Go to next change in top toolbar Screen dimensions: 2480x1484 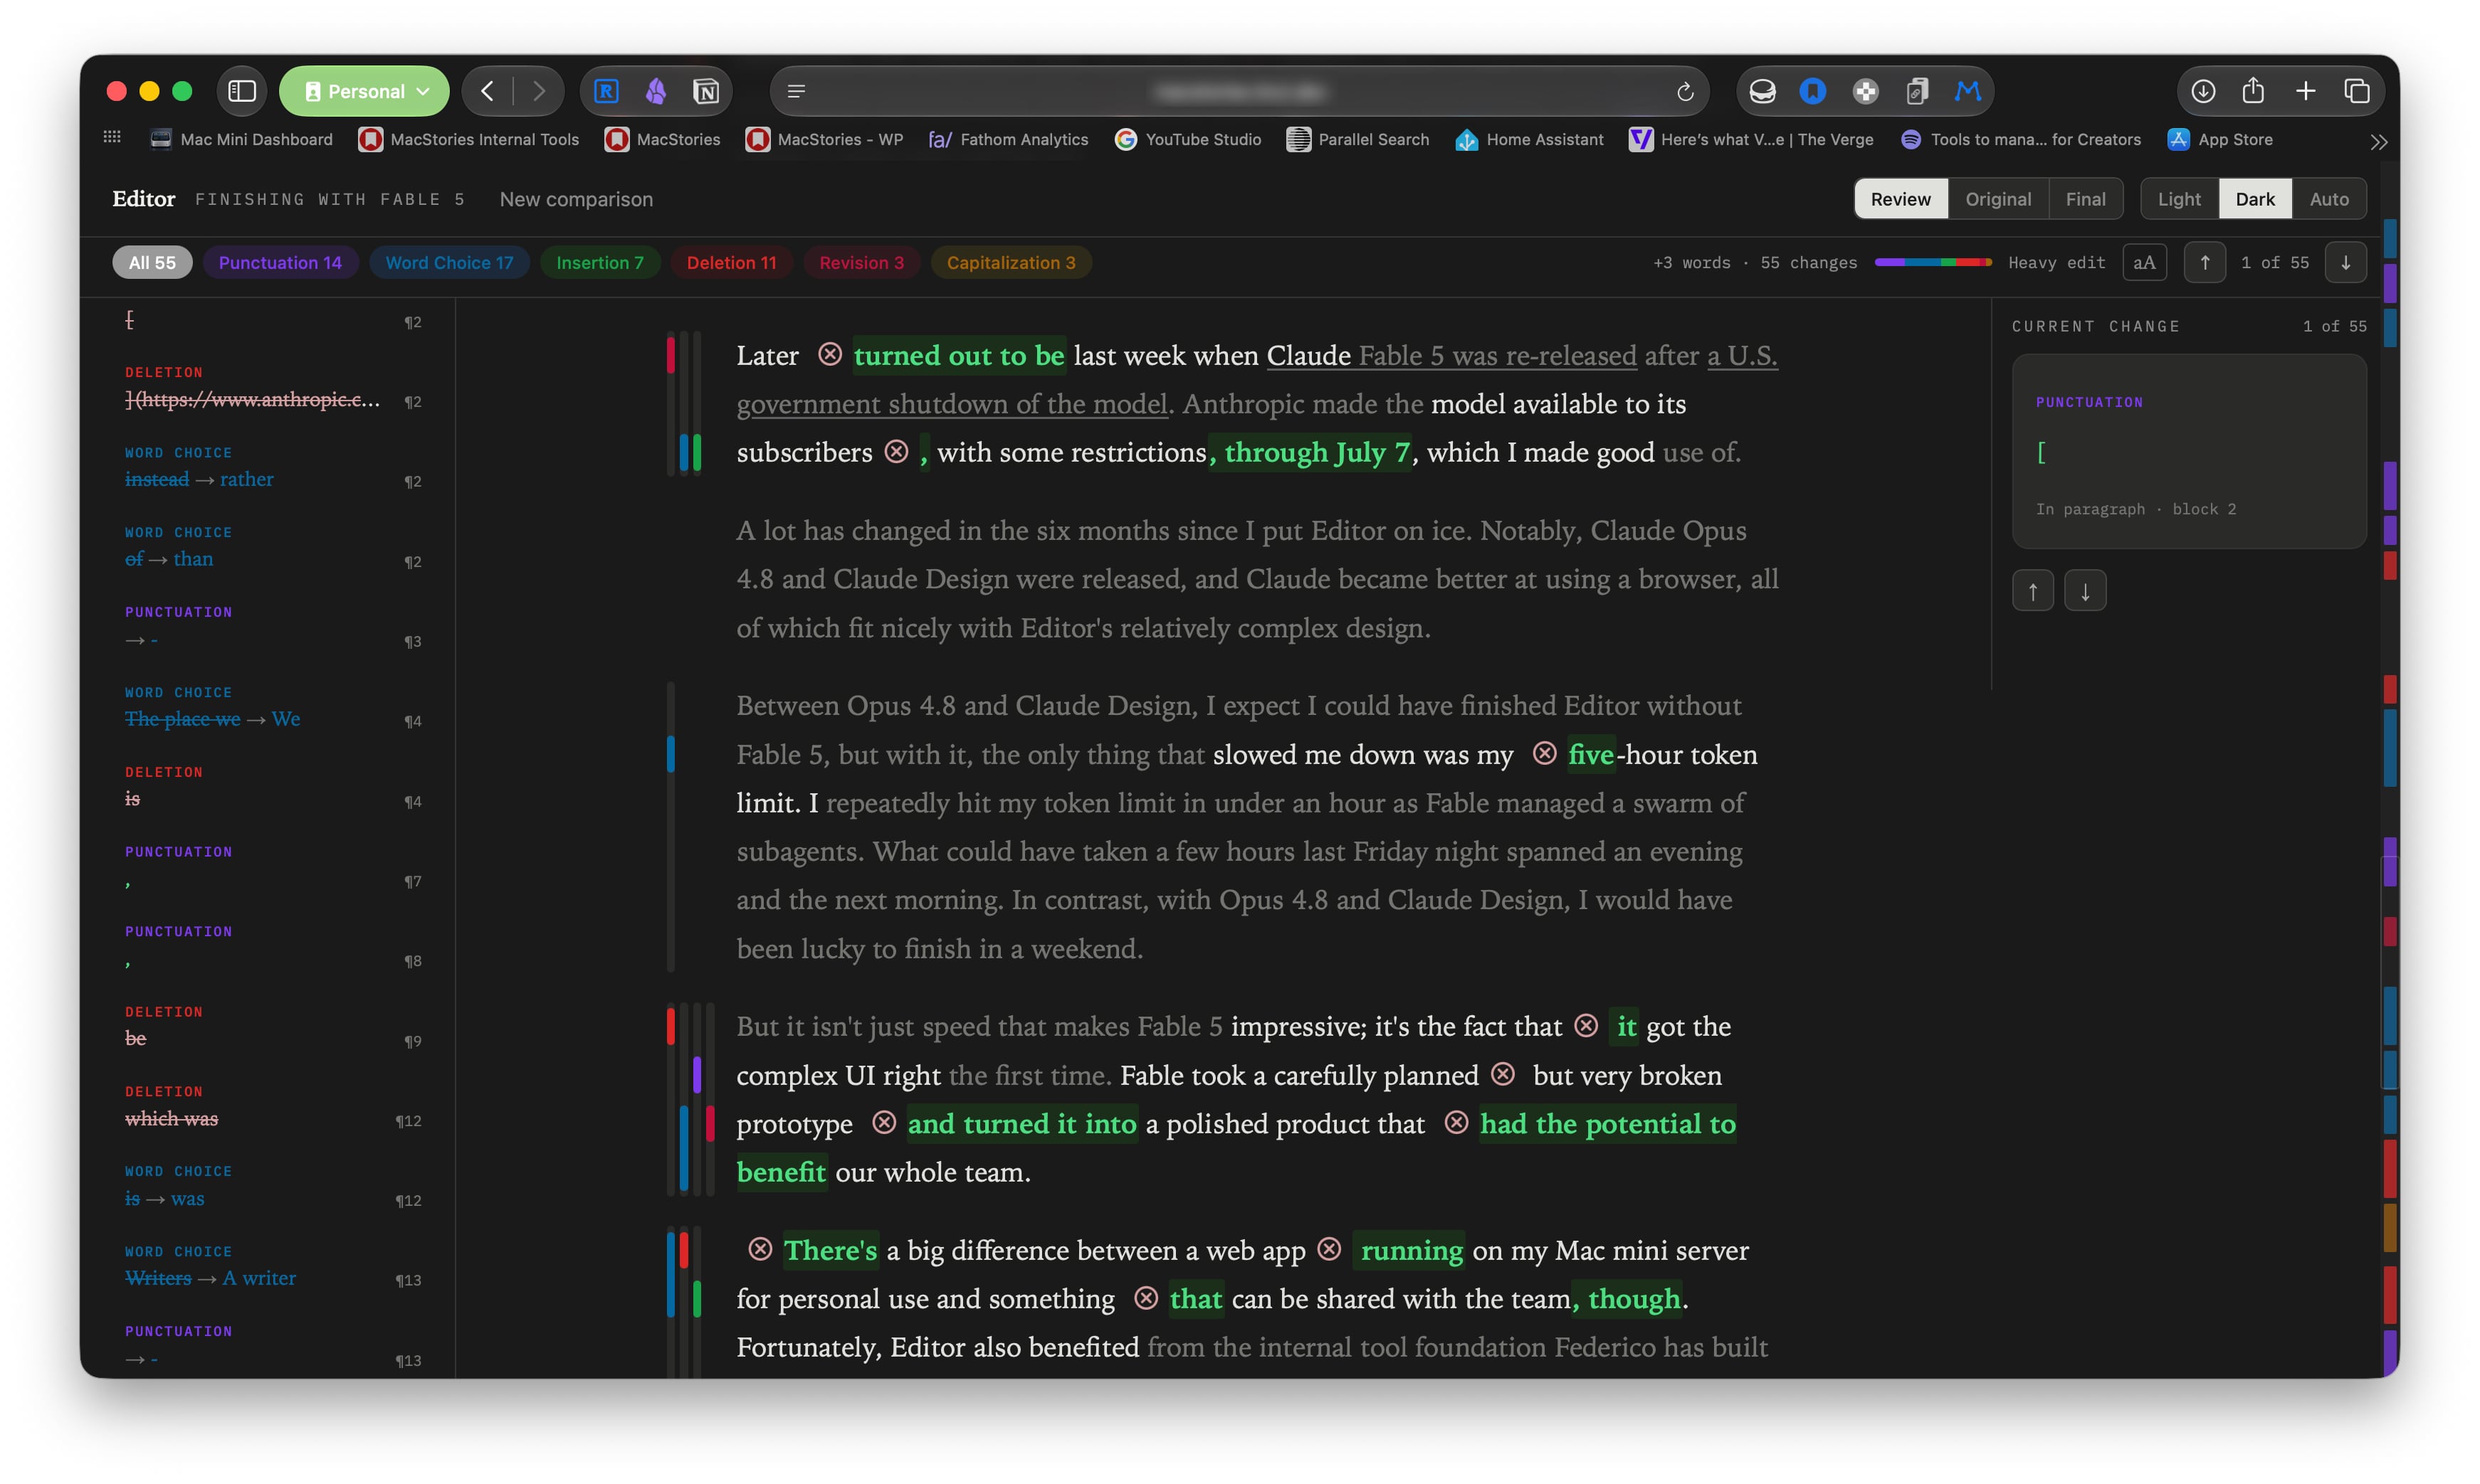pyautogui.click(x=2345, y=262)
